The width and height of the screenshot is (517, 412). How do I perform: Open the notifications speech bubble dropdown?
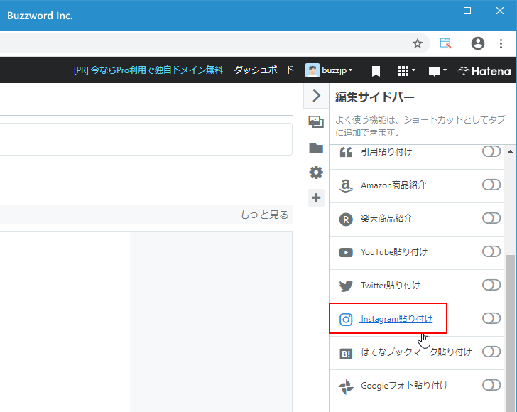(437, 71)
